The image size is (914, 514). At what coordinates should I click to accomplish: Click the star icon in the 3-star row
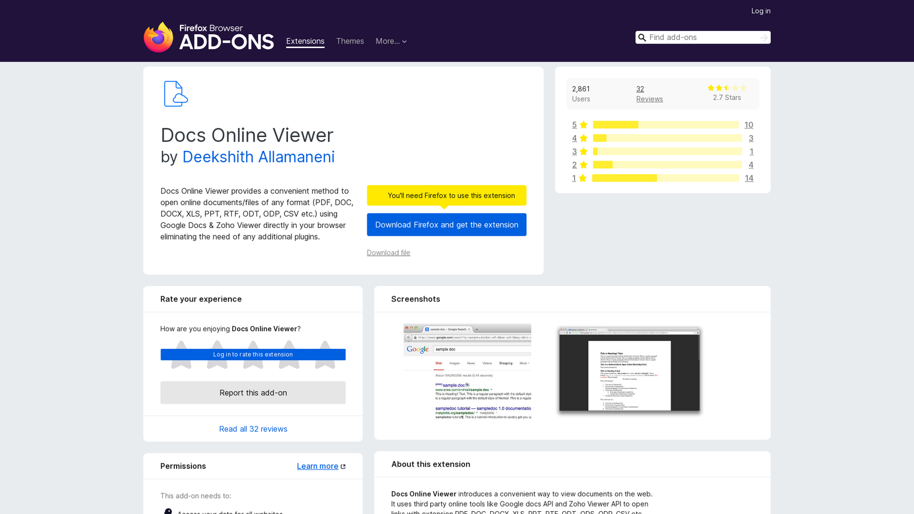click(583, 151)
